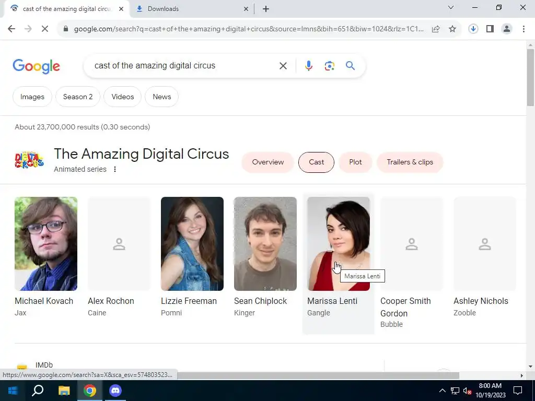Click the blue magnifier search button
Image resolution: width=535 pixels, height=401 pixels.
(350, 65)
